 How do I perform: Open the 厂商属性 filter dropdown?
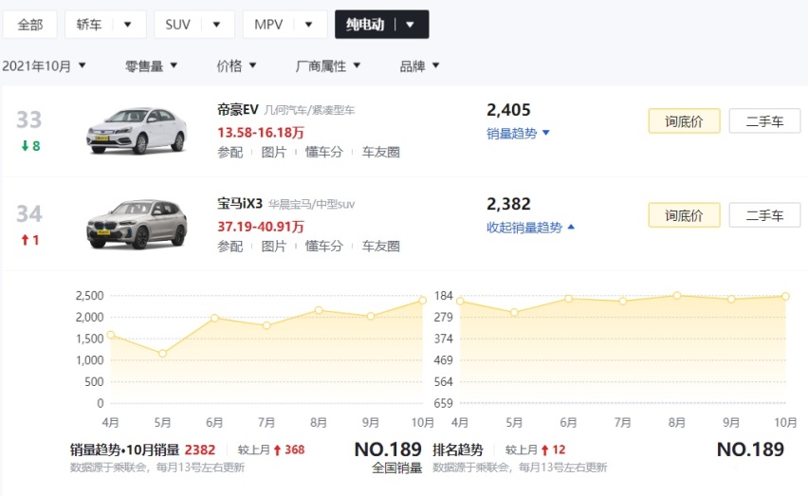point(328,66)
